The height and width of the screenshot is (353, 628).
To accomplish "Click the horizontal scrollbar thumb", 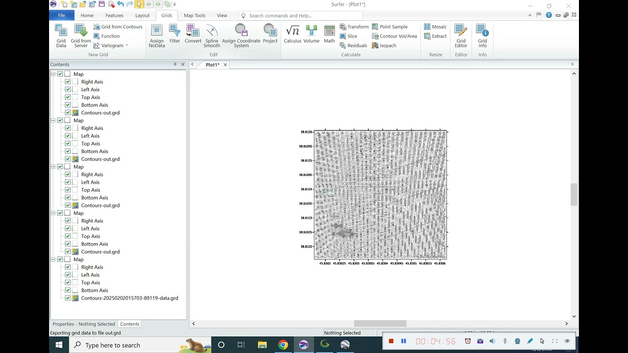I will click(x=380, y=324).
